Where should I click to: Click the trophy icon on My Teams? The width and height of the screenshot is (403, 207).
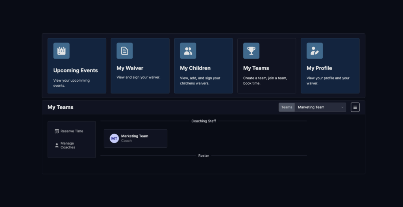(251, 51)
